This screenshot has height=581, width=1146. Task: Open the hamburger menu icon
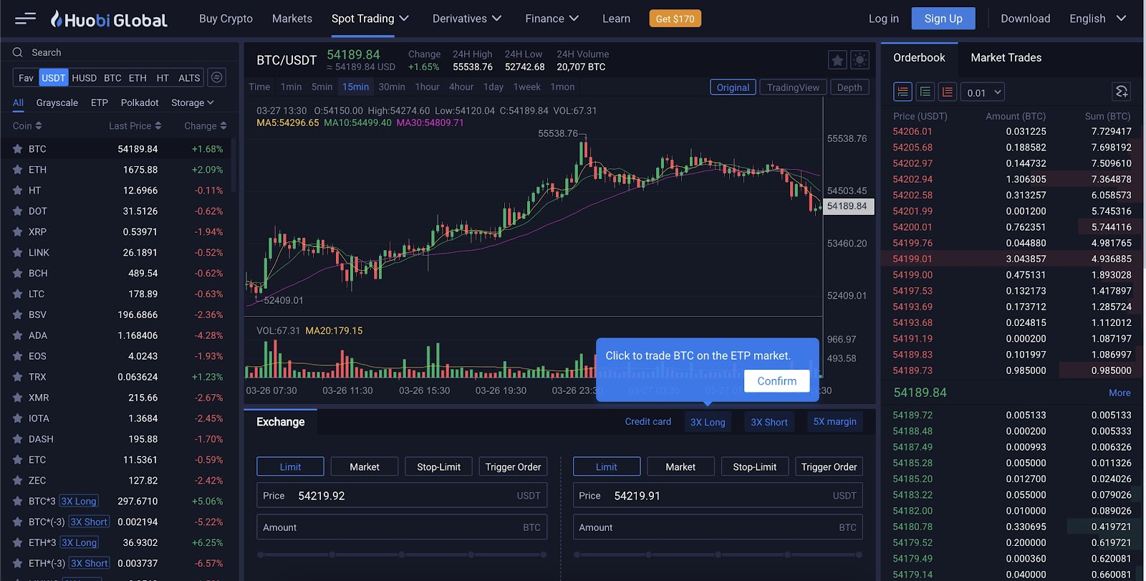[x=25, y=19]
